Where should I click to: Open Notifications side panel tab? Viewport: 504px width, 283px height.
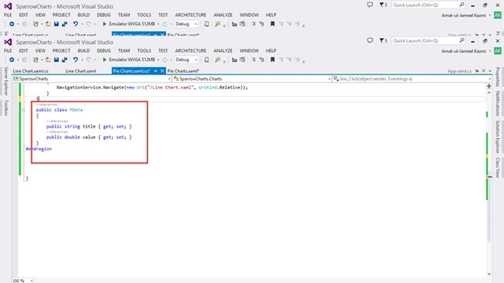click(498, 103)
